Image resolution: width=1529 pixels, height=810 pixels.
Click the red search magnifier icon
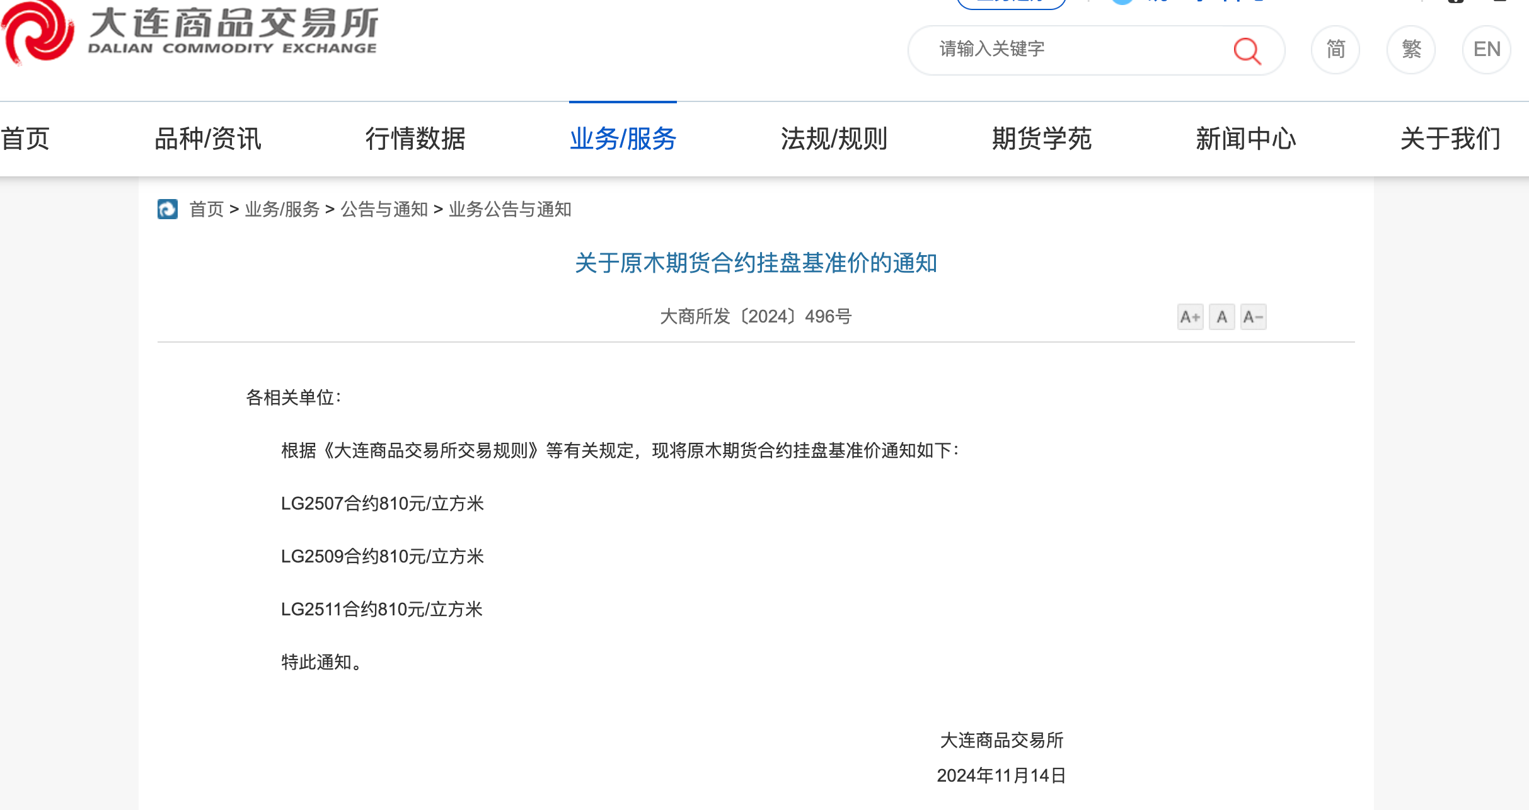pyautogui.click(x=1247, y=50)
